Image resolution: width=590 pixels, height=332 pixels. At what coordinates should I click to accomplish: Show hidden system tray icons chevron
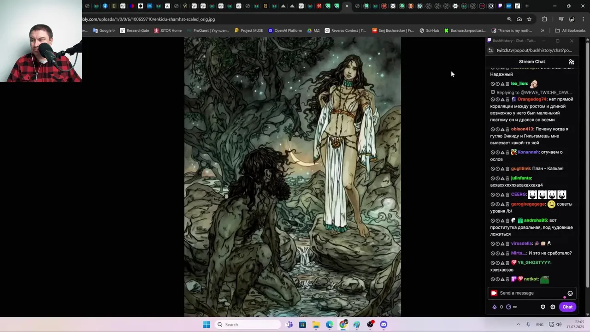[518, 325]
